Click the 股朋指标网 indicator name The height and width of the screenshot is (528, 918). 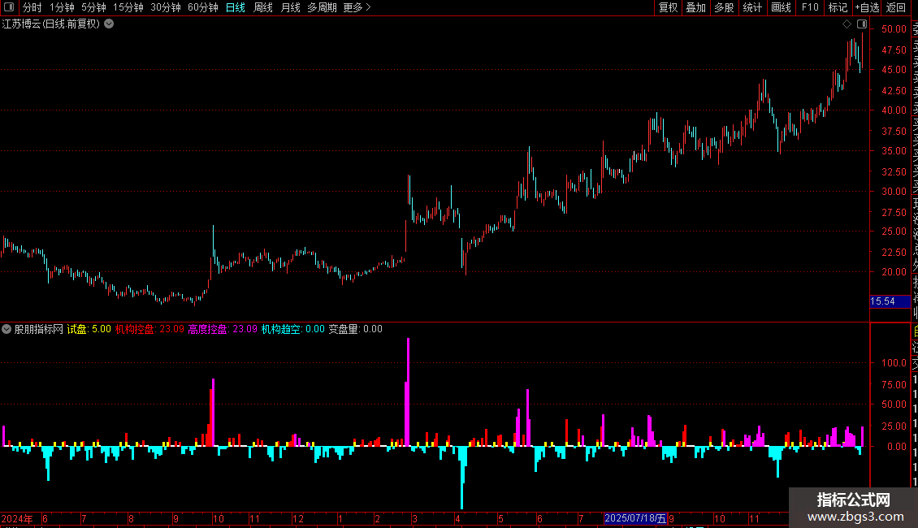click(x=39, y=329)
